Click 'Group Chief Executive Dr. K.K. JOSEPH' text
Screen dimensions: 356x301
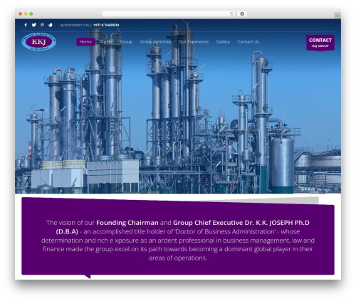[x=233, y=223]
